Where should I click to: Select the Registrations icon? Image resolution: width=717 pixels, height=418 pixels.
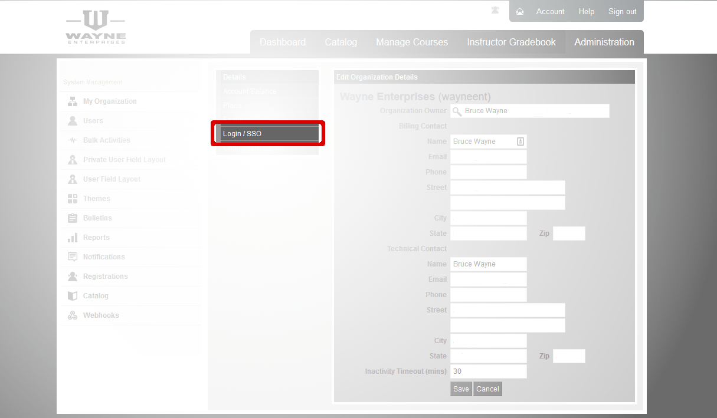pyautogui.click(x=105, y=276)
